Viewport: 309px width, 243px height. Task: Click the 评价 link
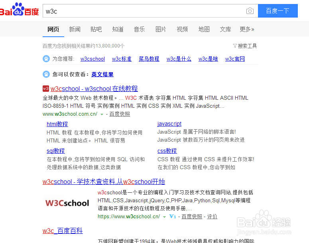click(212, 217)
